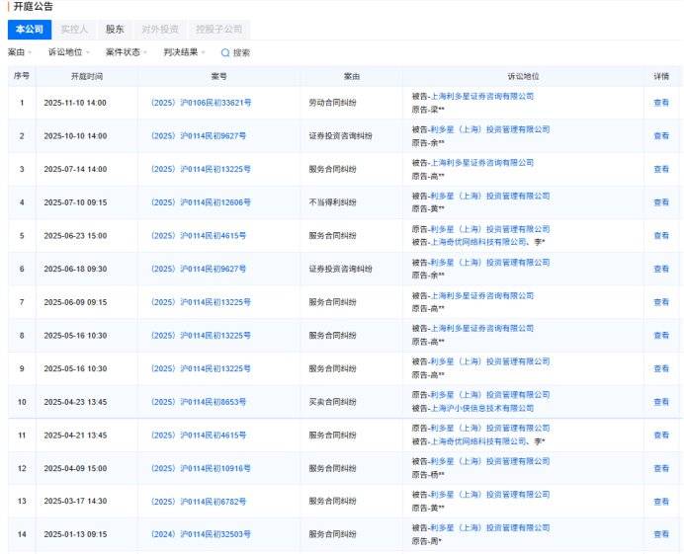The height and width of the screenshot is (554, 684).
Task: Open the 案由 filter dropdown
Action: click(x=20, y=52)
